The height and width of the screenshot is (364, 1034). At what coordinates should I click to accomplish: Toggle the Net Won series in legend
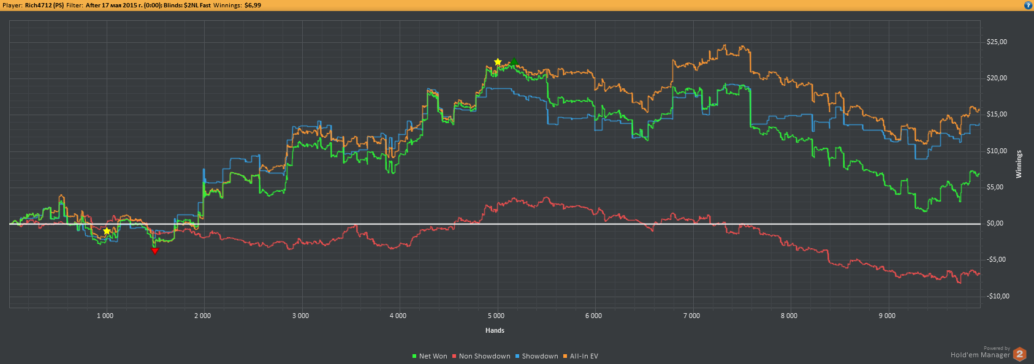(x=433, y=356)
